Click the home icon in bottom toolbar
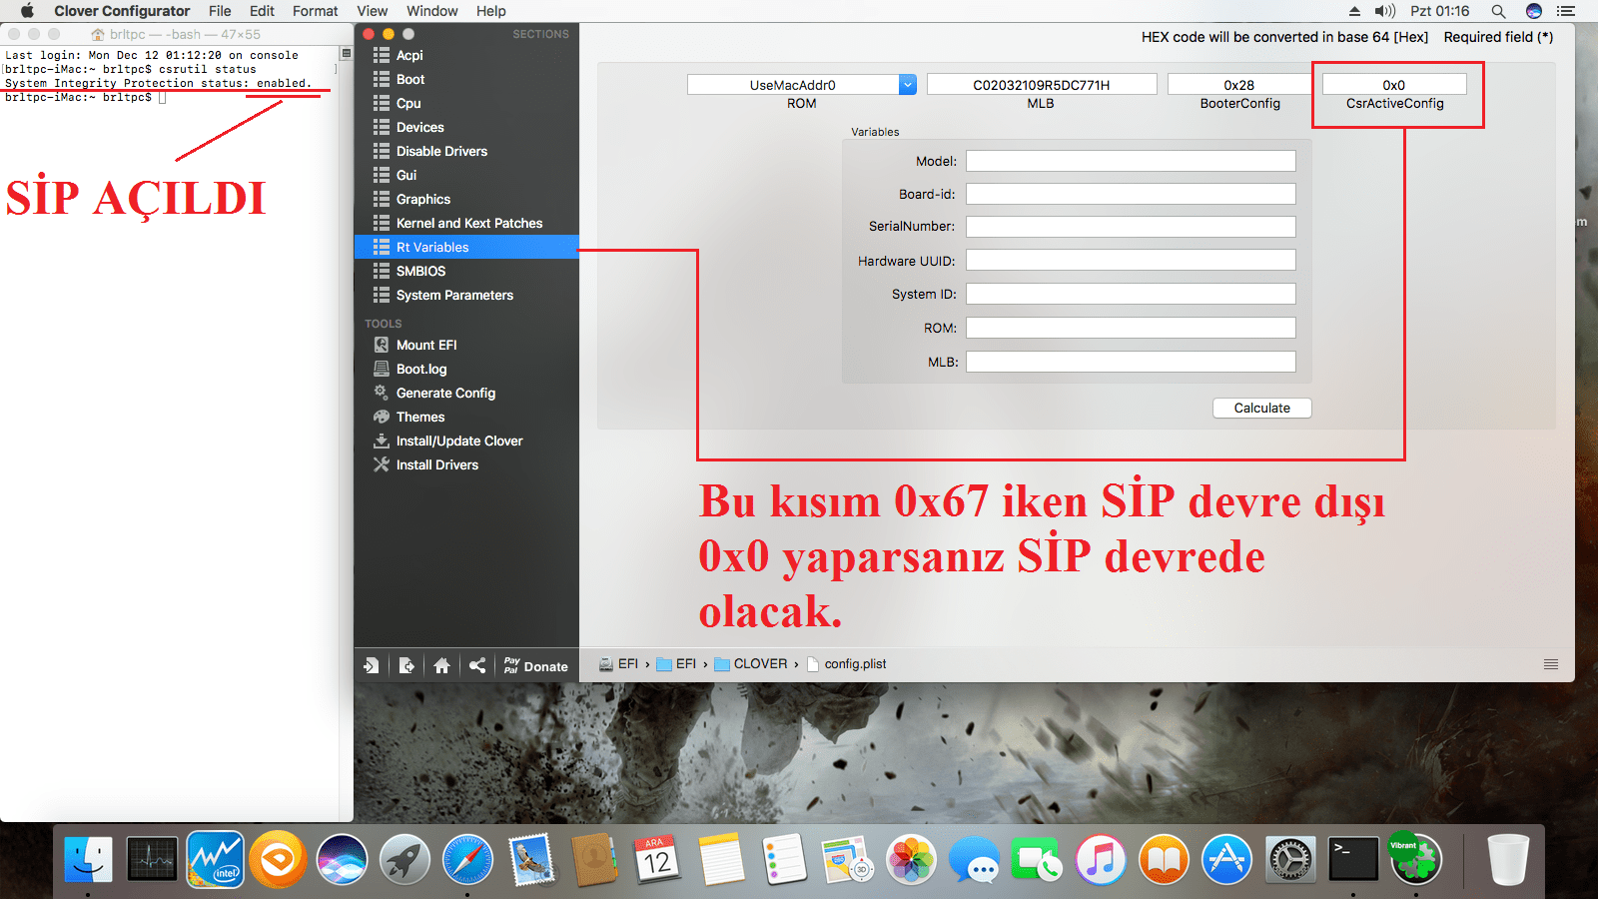This screenshot has height=899, width=1598. point(441,665)
